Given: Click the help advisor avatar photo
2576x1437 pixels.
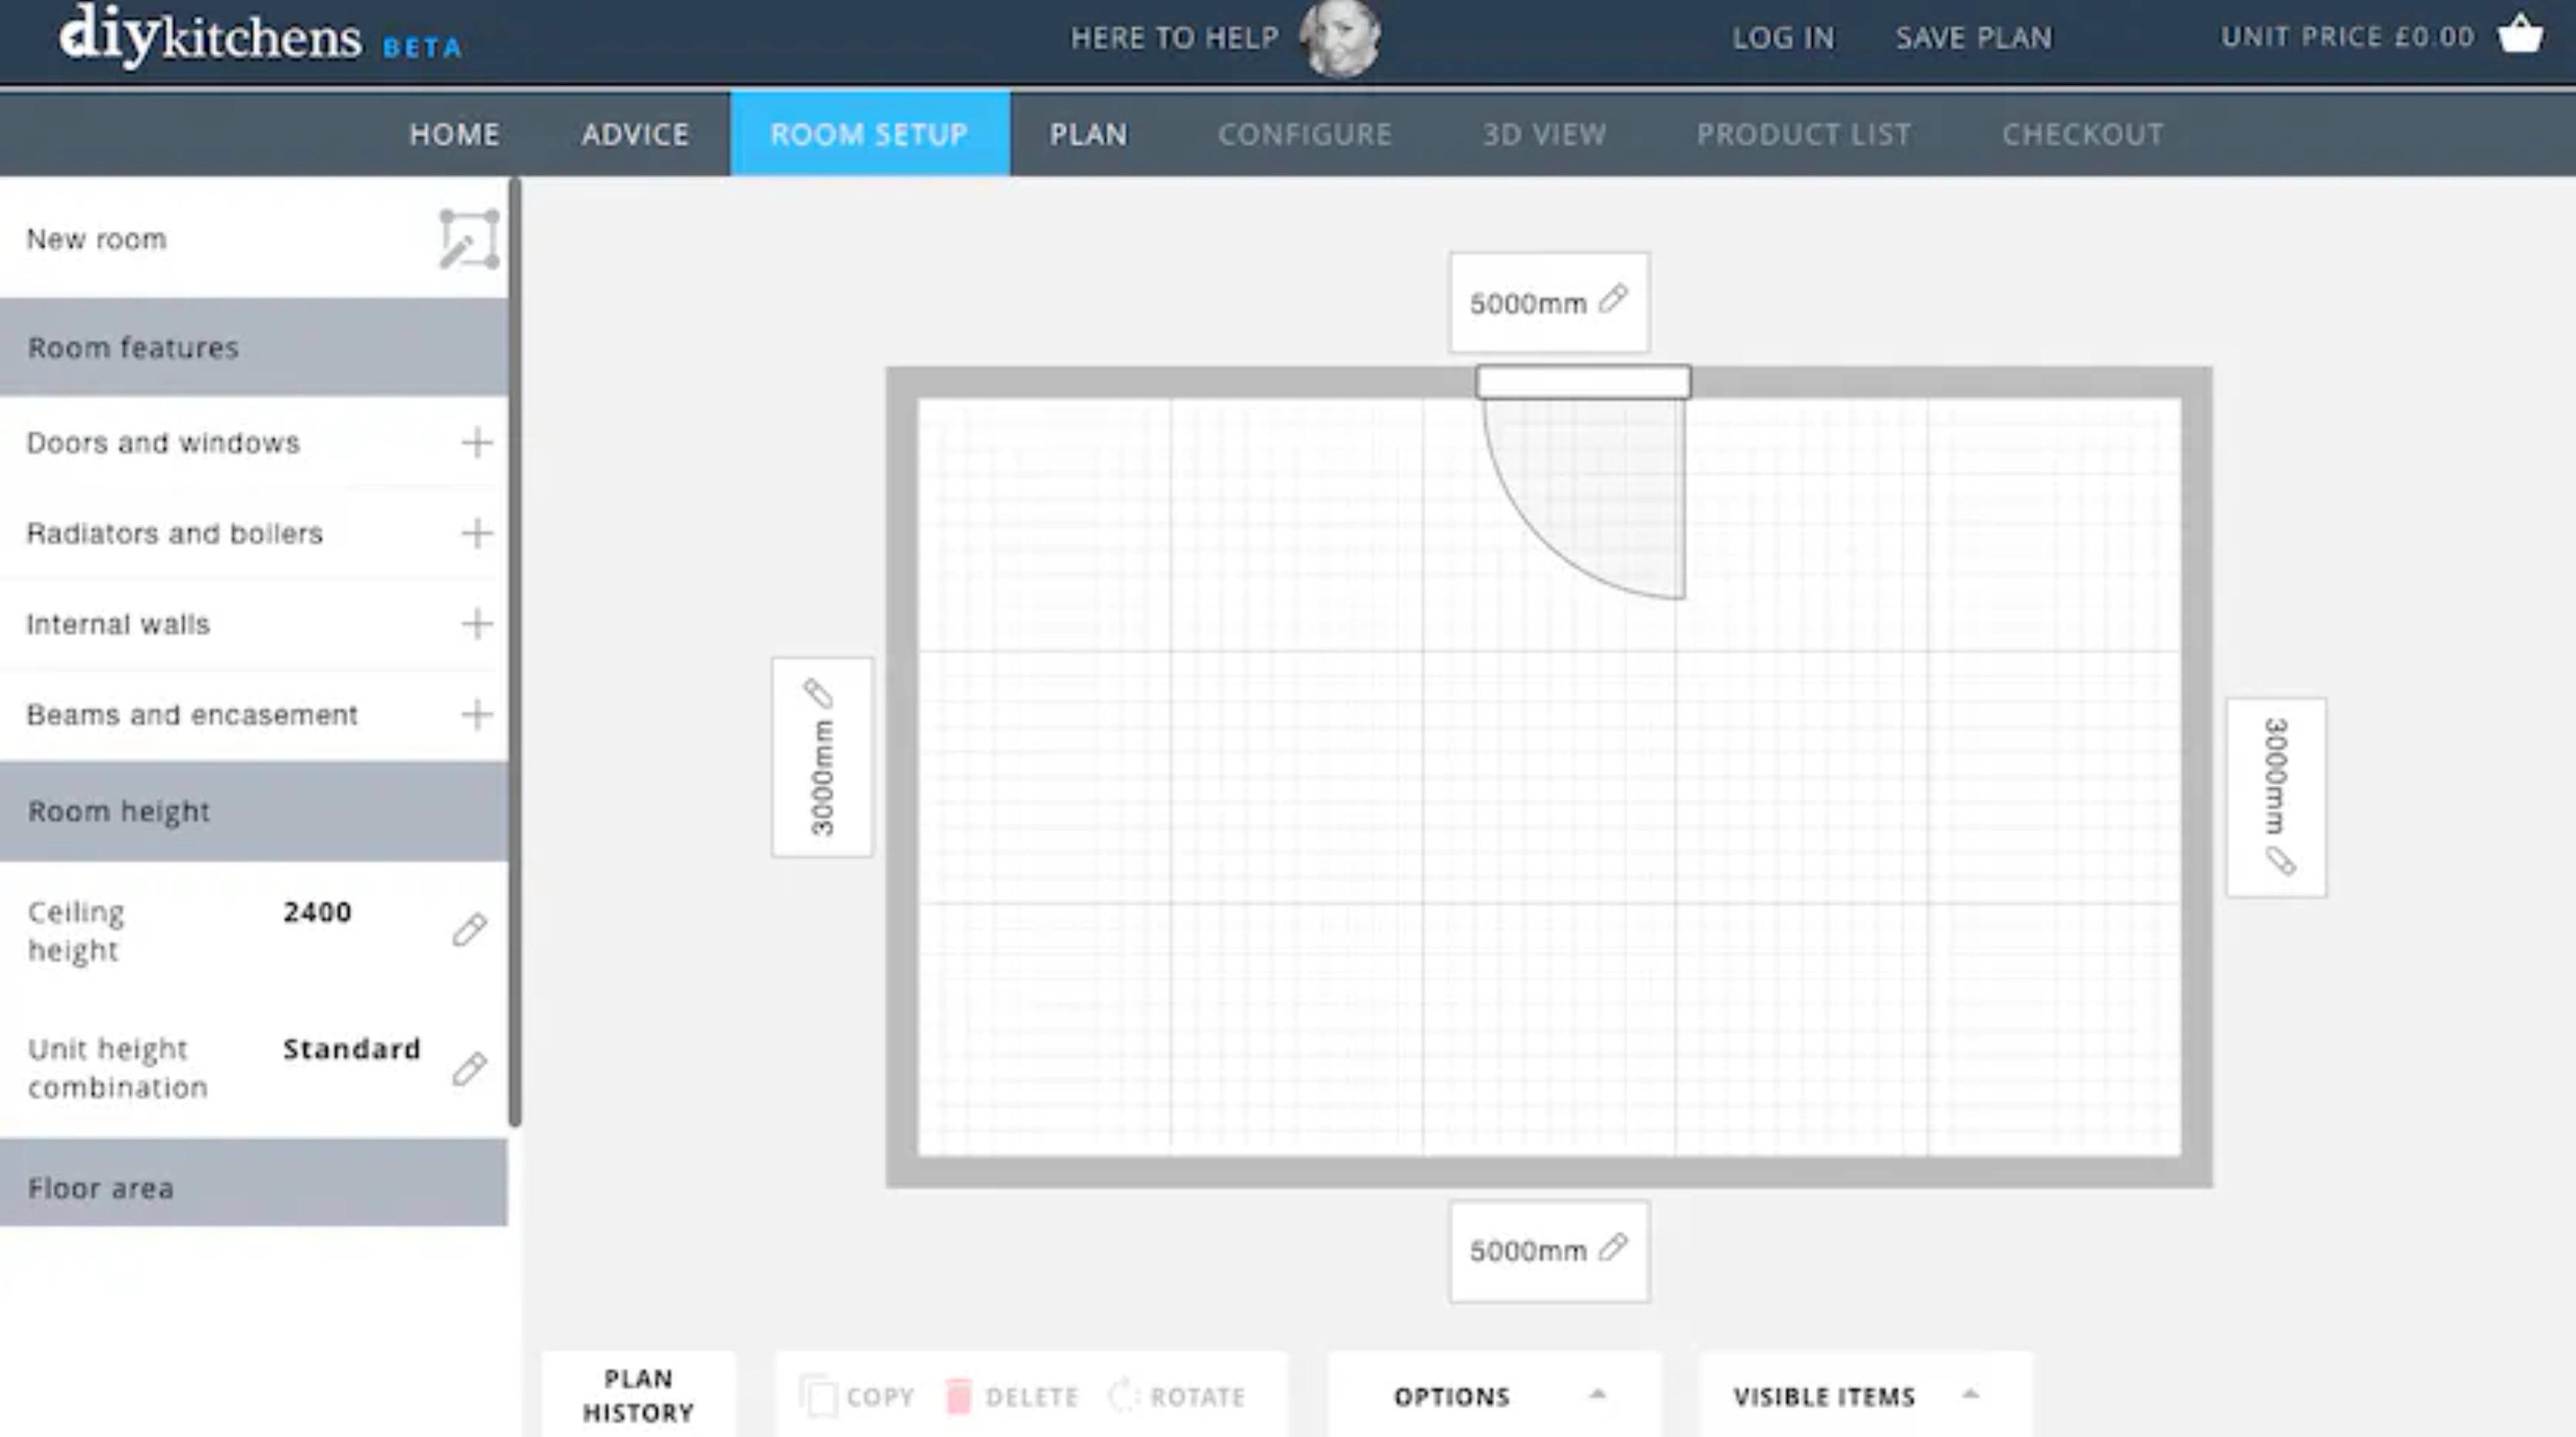Looking at the screenshot, I should click(1339, 38).
